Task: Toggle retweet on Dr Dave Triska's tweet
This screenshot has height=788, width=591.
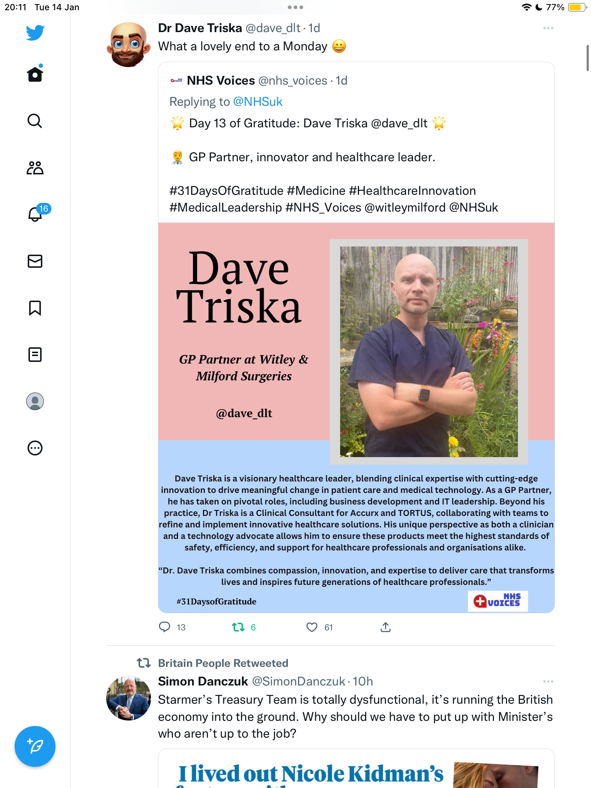Action: [238, 627]
